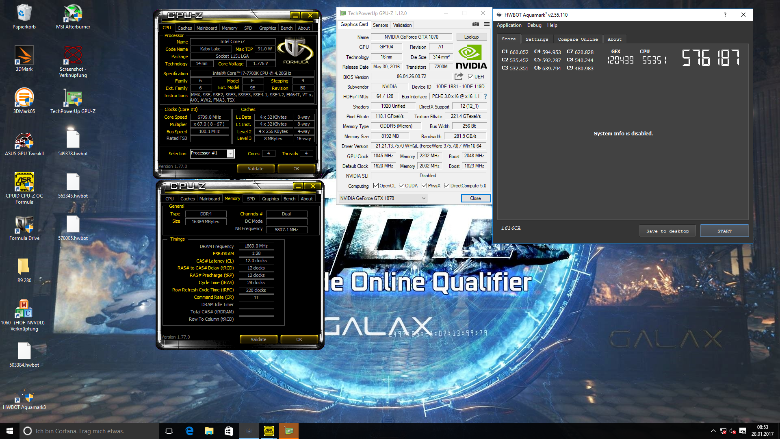The image size is (780, 439).
Task: Select the 563345.hwbot file
Action: click(x=73, y=186)
